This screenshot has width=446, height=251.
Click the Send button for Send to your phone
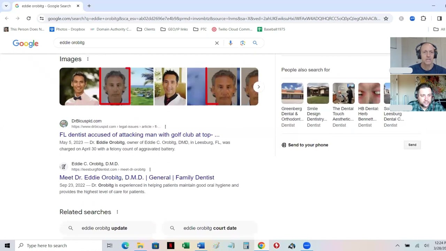(412, 145)
